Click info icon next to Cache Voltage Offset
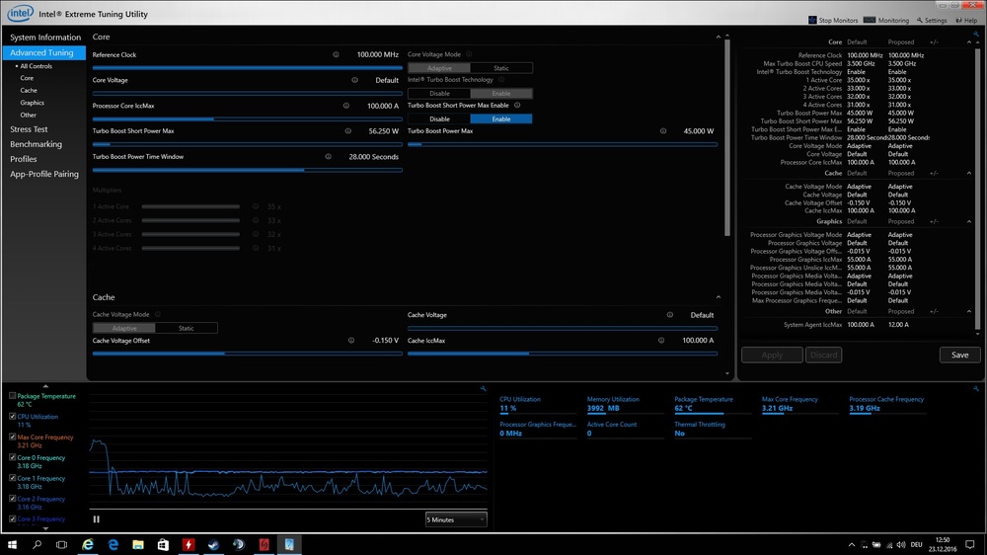This screenshot has height=555, width=987. (351, 341)
